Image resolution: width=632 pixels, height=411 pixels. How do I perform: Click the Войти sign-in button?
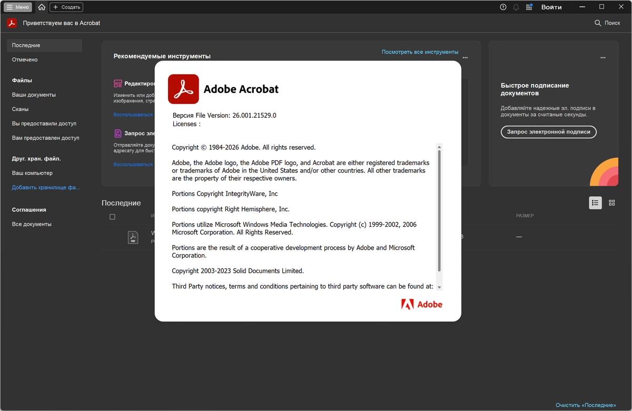[x=551, y=7]
